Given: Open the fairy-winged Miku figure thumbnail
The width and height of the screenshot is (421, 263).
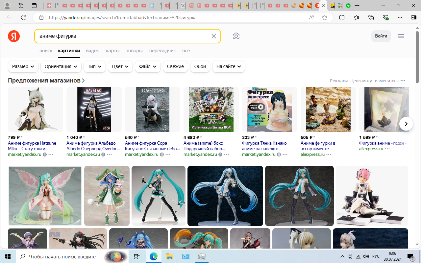Looking at the screenshot, I should (x=45, y=196).
